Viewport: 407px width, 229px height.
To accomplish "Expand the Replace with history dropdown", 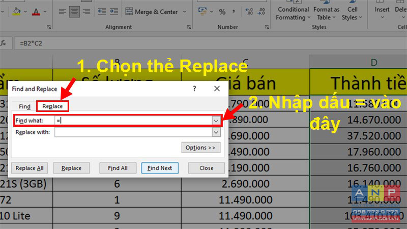I will coord(216,132).
